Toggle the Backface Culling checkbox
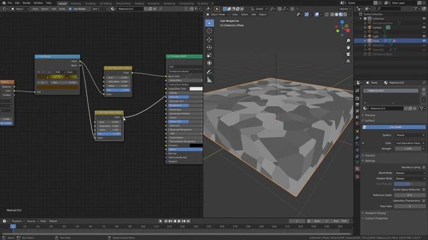This screenshot has width=428, height=240. (x=423, y=167)
